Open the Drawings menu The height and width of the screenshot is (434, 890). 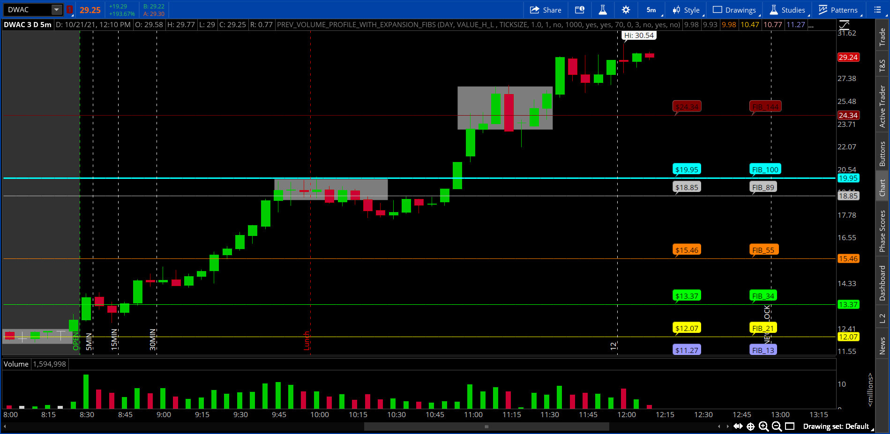734,9
